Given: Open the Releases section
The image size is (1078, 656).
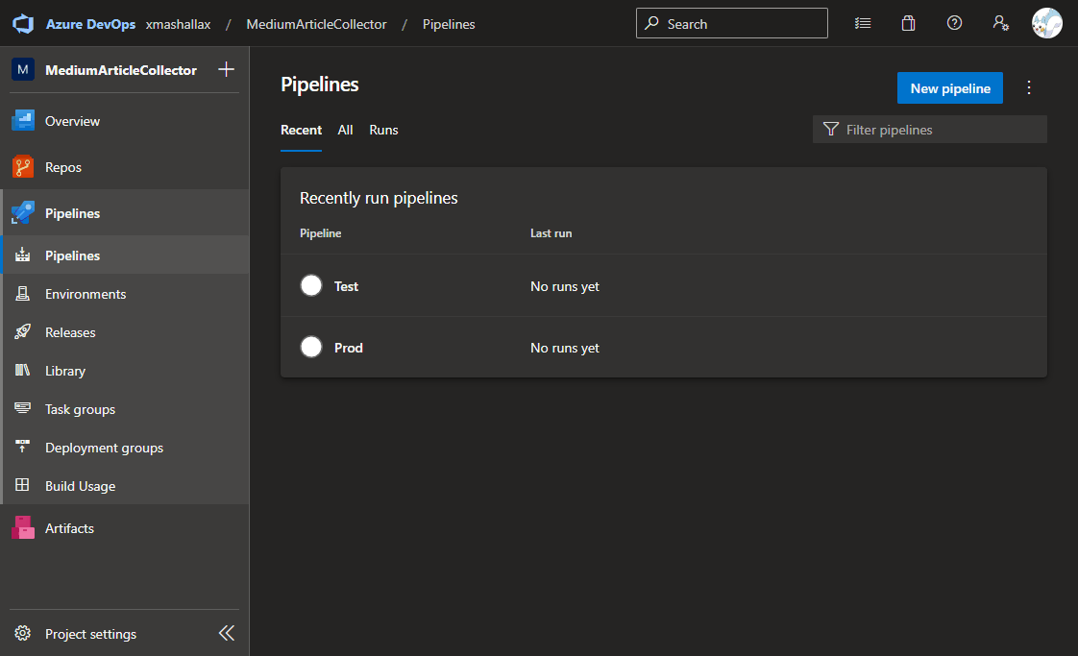Looking at the screenshot, I should (70, 331).
